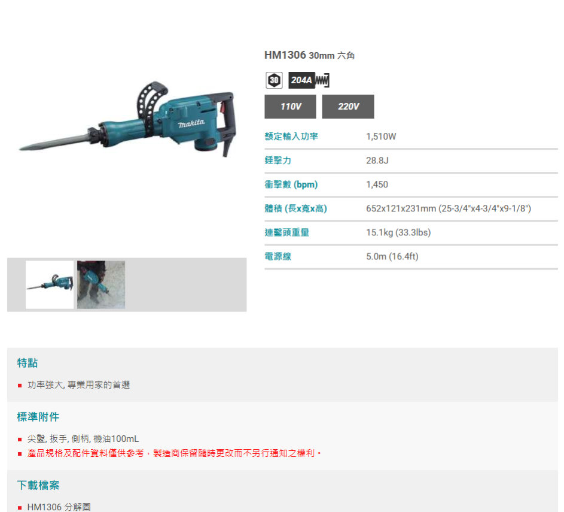Click the 錘擊力 specification label
Viewport: 564px width, 512px height.
tap(278, 160)
